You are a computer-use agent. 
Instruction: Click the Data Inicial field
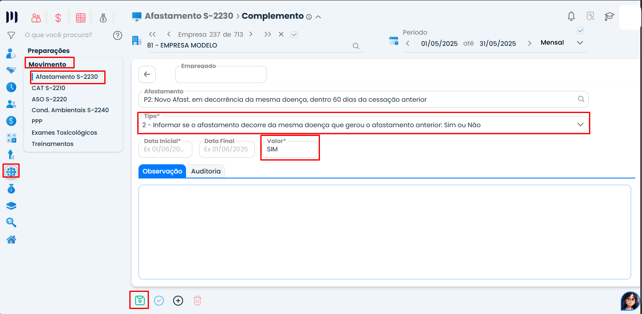coord(165,149)
